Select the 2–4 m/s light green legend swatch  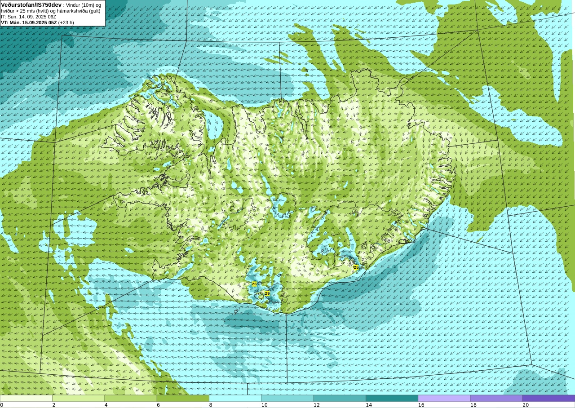(78, 398)
